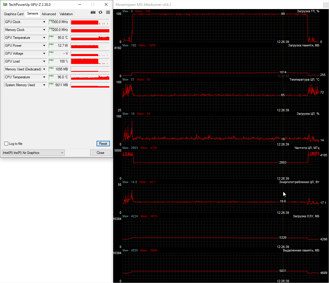Select the Sensors tab
Image resolution: width=329 pixels, height=283 pixels.
point(33,13)
